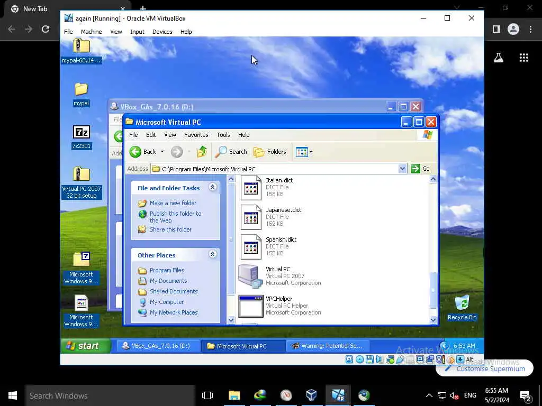The height and width of the screenshot is (406, 542).
Task: Open the Favorites menu in Explorer window
Action: 196,135
